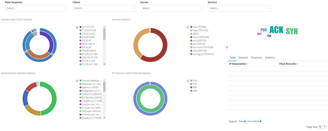Sort by the IP Reputation column arrows
Image resolution: width=328 pixels, height=131 pixels.
(248, 64)
